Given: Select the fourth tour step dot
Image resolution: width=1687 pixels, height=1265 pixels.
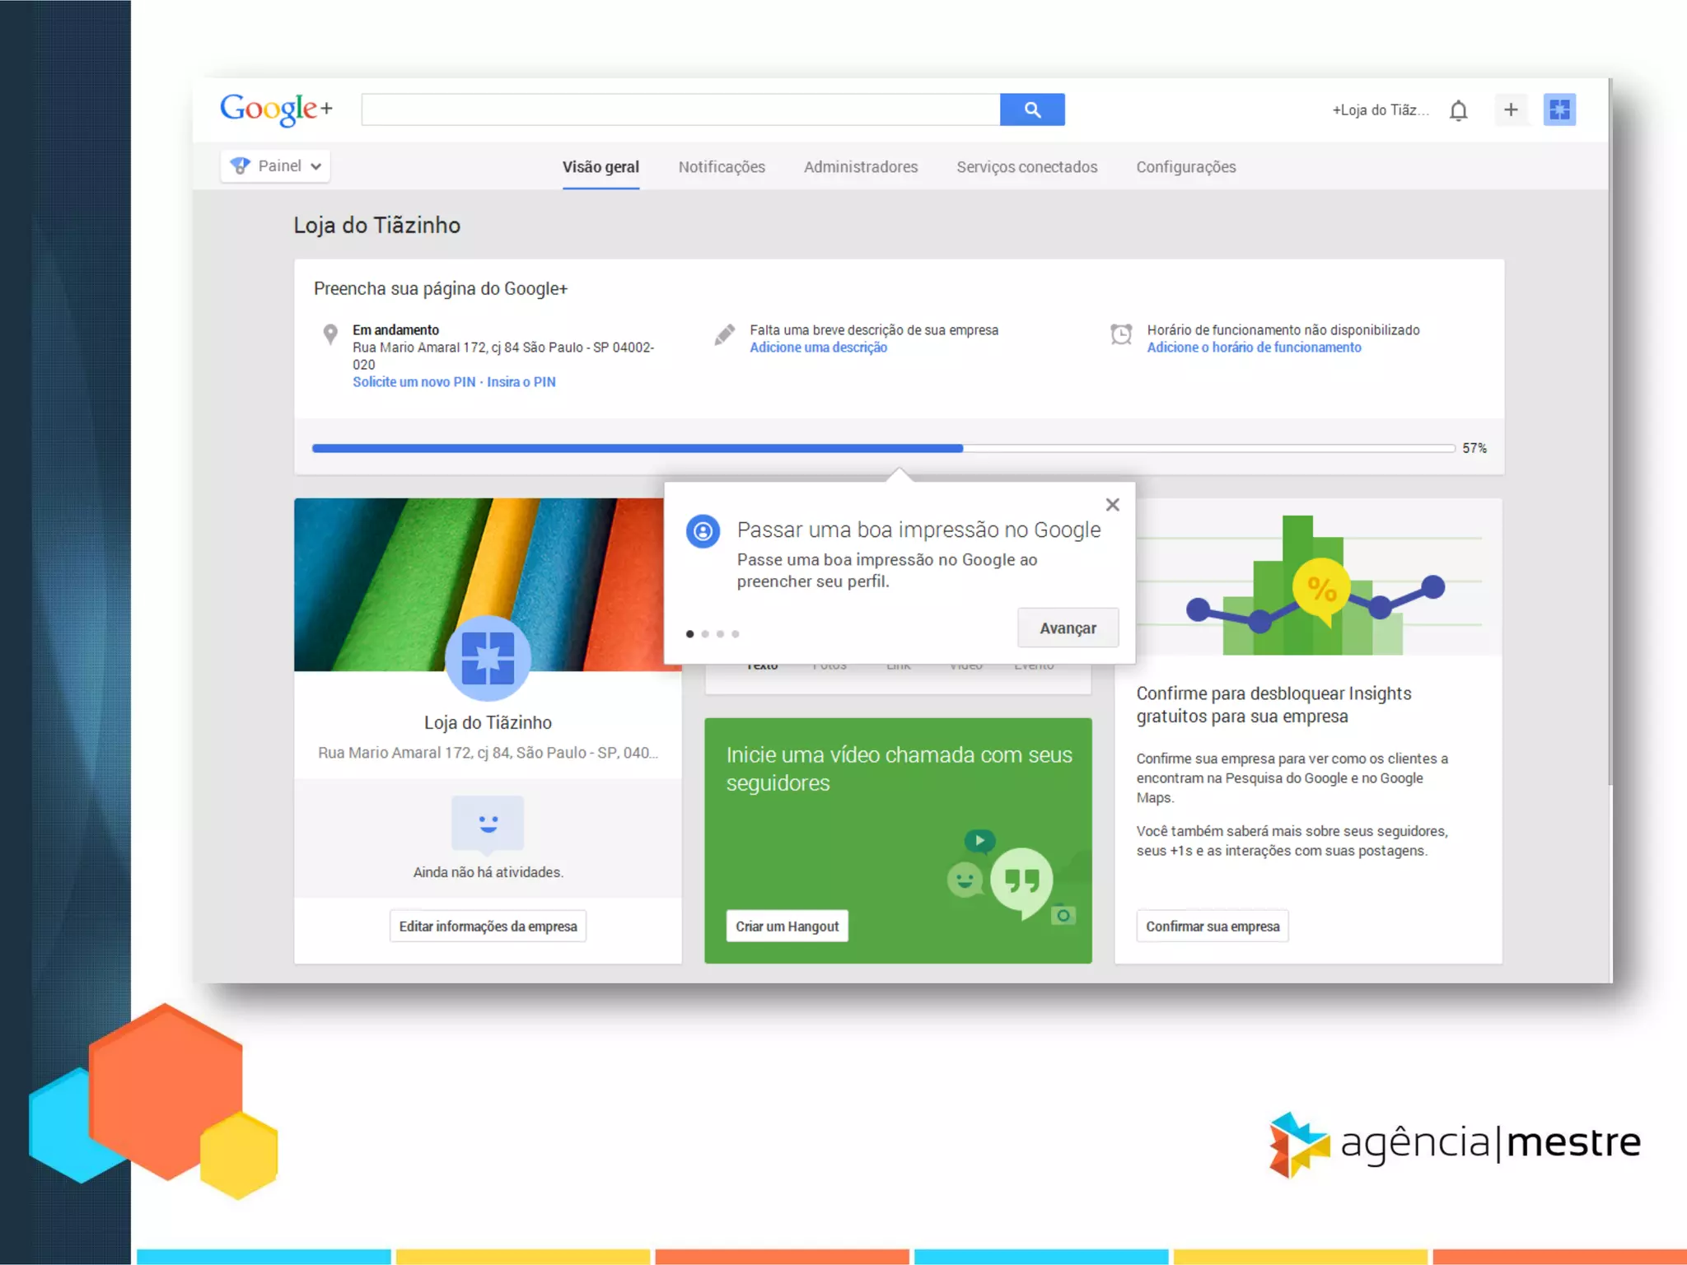Looking at the screenshot, I should (736, 634).
